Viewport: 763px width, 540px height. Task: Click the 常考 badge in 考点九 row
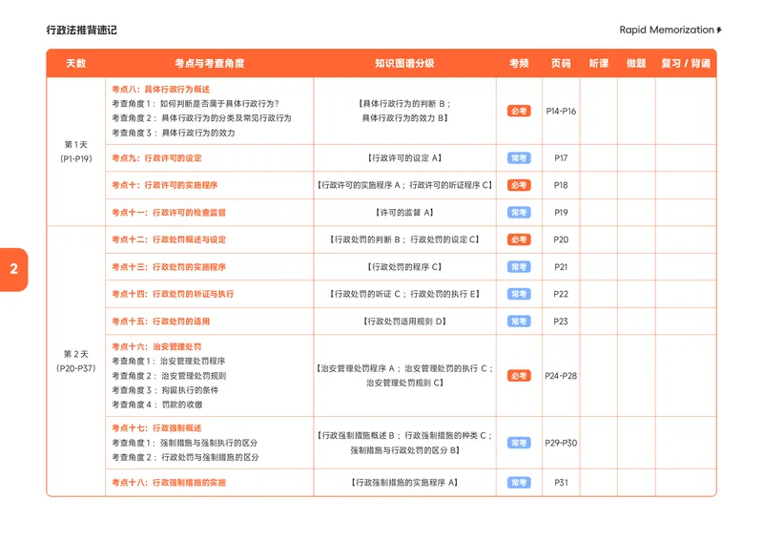tap(519, 158)
